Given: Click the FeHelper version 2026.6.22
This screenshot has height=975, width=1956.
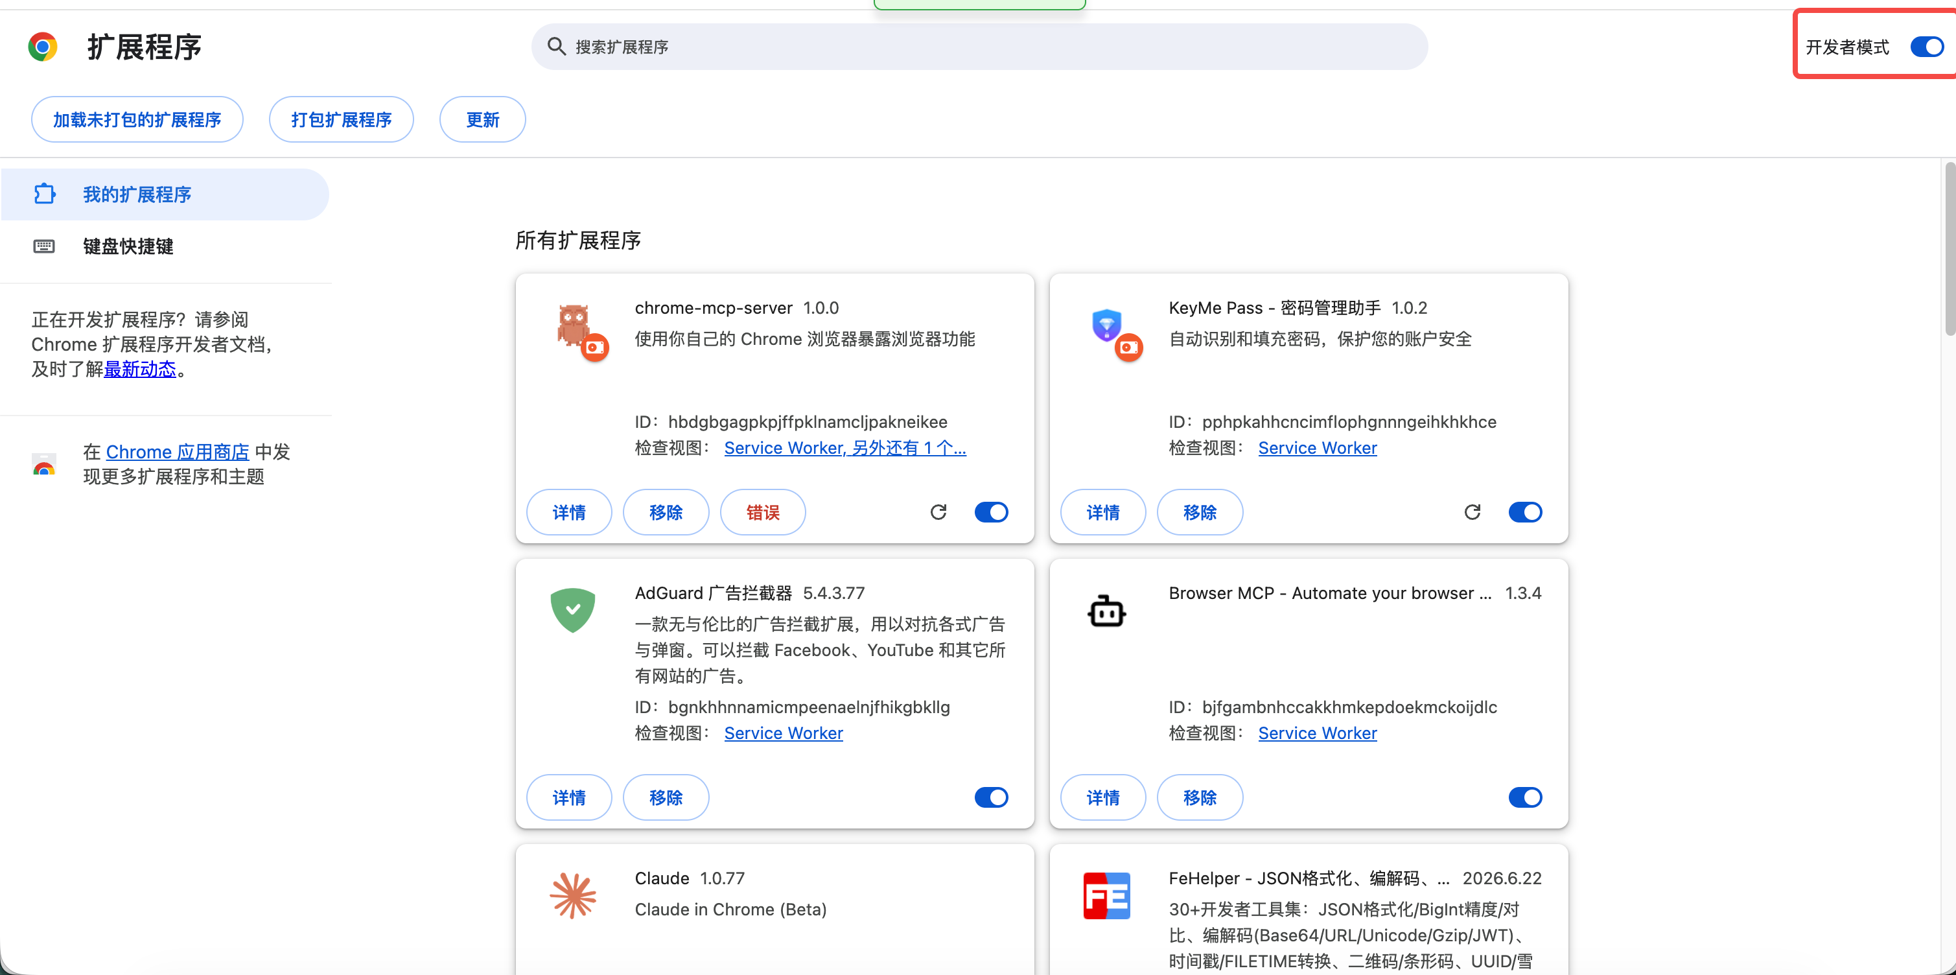Looking at the screenshot, I should coord(1502,878).
